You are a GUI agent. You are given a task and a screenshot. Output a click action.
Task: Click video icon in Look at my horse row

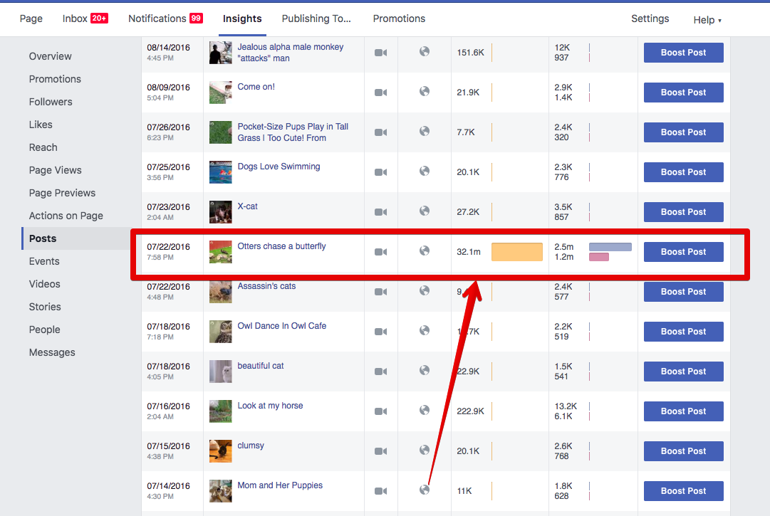(380, 411)
